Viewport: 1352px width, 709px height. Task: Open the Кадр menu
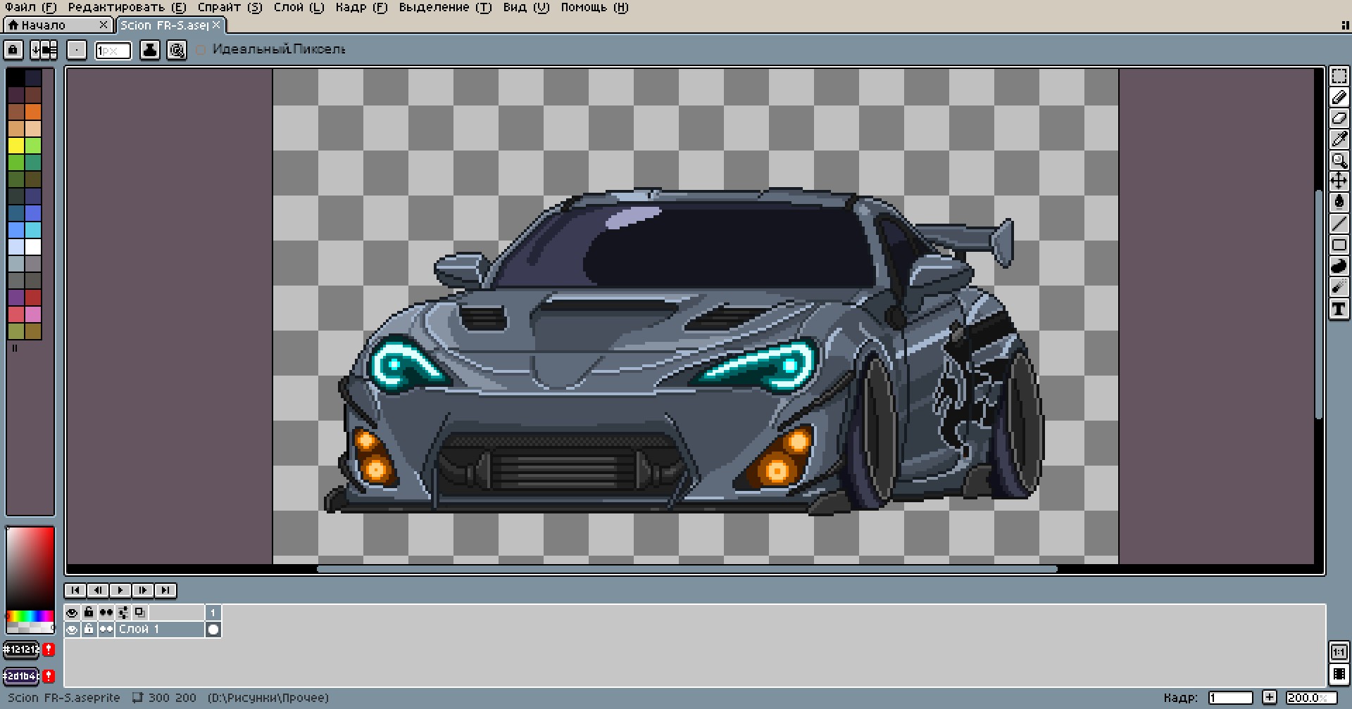click(362, 8)
